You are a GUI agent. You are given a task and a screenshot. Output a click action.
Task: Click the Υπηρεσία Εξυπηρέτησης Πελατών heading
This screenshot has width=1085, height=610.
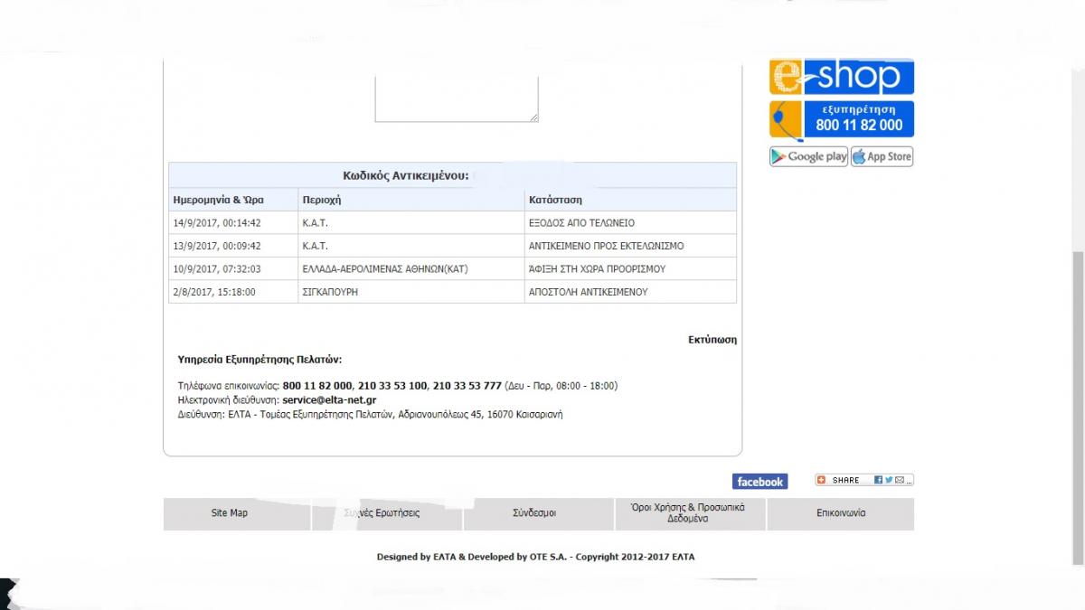coord(259,359)
